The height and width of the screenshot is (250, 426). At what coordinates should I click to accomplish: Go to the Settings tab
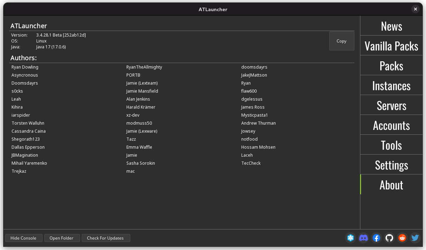pyautogui.click(x=391, y=165)
